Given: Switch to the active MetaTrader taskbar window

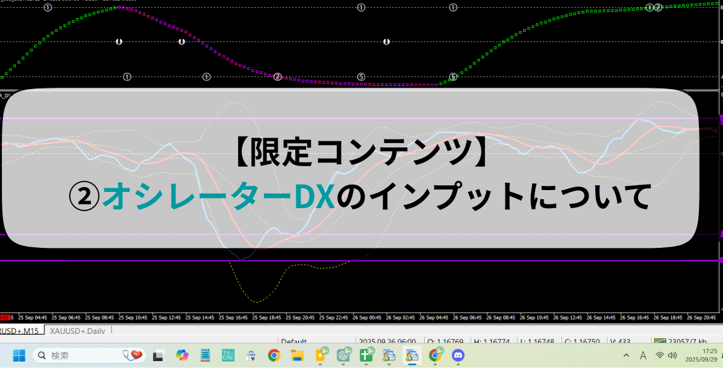Looking at the screenshot, I should (412, 356).
